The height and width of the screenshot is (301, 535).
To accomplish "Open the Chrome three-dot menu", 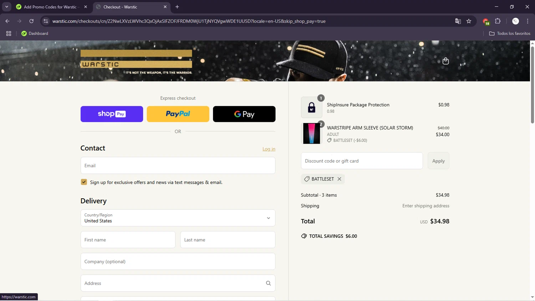I will [x=528, y=21].
